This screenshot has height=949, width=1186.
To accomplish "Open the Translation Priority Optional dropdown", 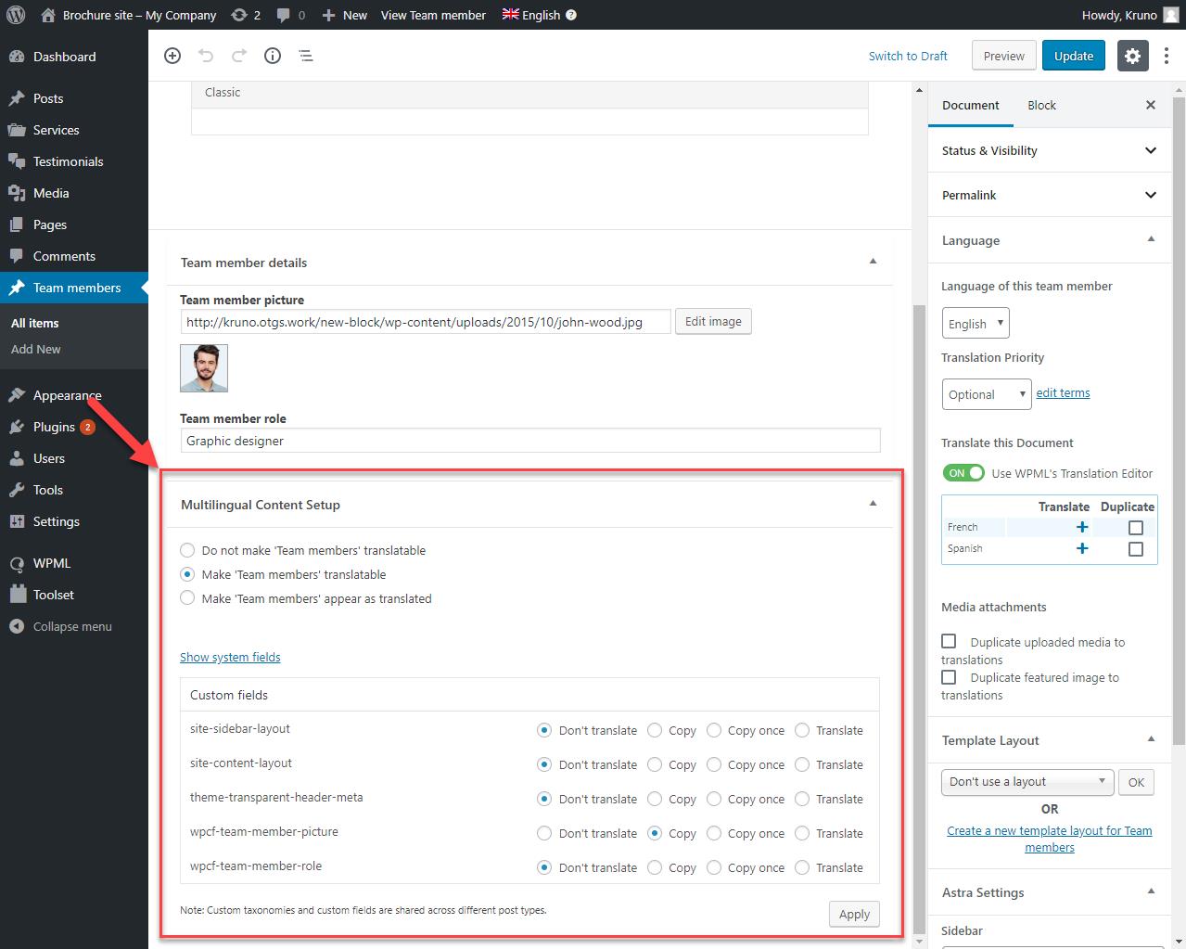I will 986,394.
